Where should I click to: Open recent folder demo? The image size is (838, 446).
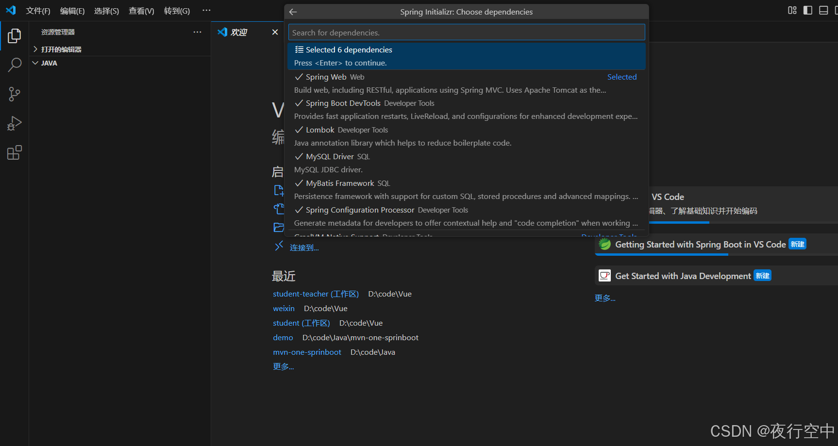(x=283, y=338)
